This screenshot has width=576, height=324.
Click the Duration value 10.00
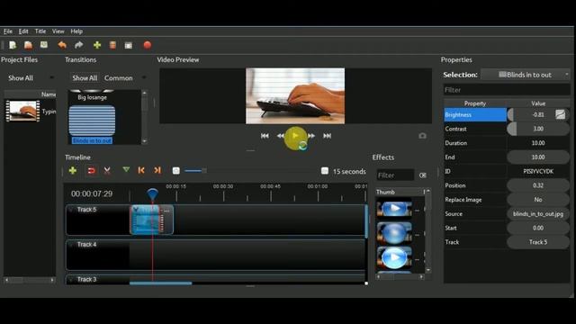[538, 143]
